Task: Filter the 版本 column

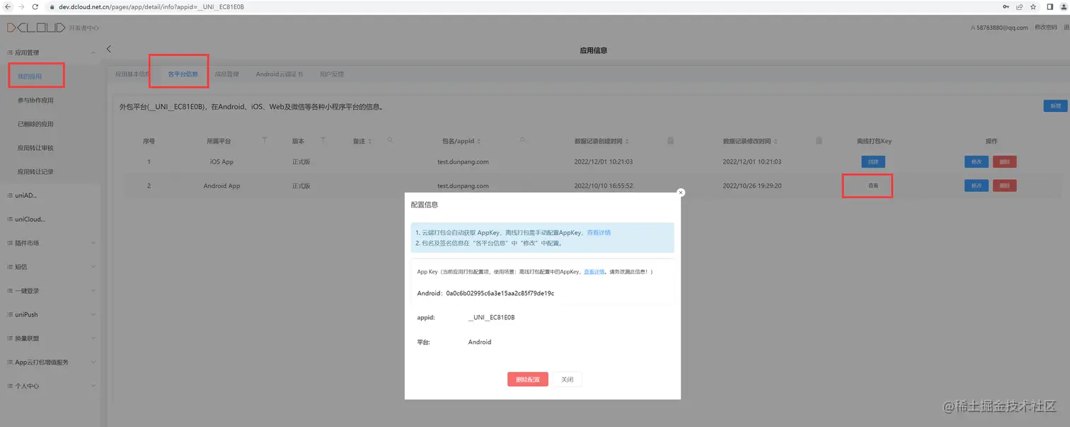Action: pyautogui.click(x=323, y=141)
